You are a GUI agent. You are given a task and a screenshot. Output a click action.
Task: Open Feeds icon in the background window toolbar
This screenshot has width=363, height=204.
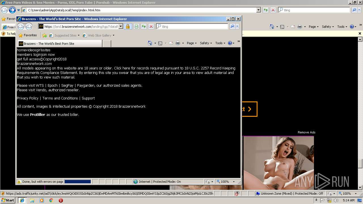click(x=282, y=27)
